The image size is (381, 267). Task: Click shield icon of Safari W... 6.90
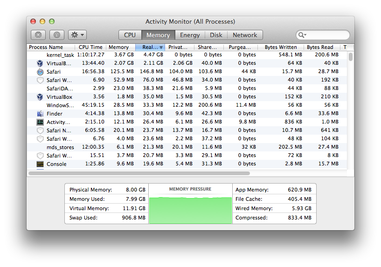tap(40, 80)
